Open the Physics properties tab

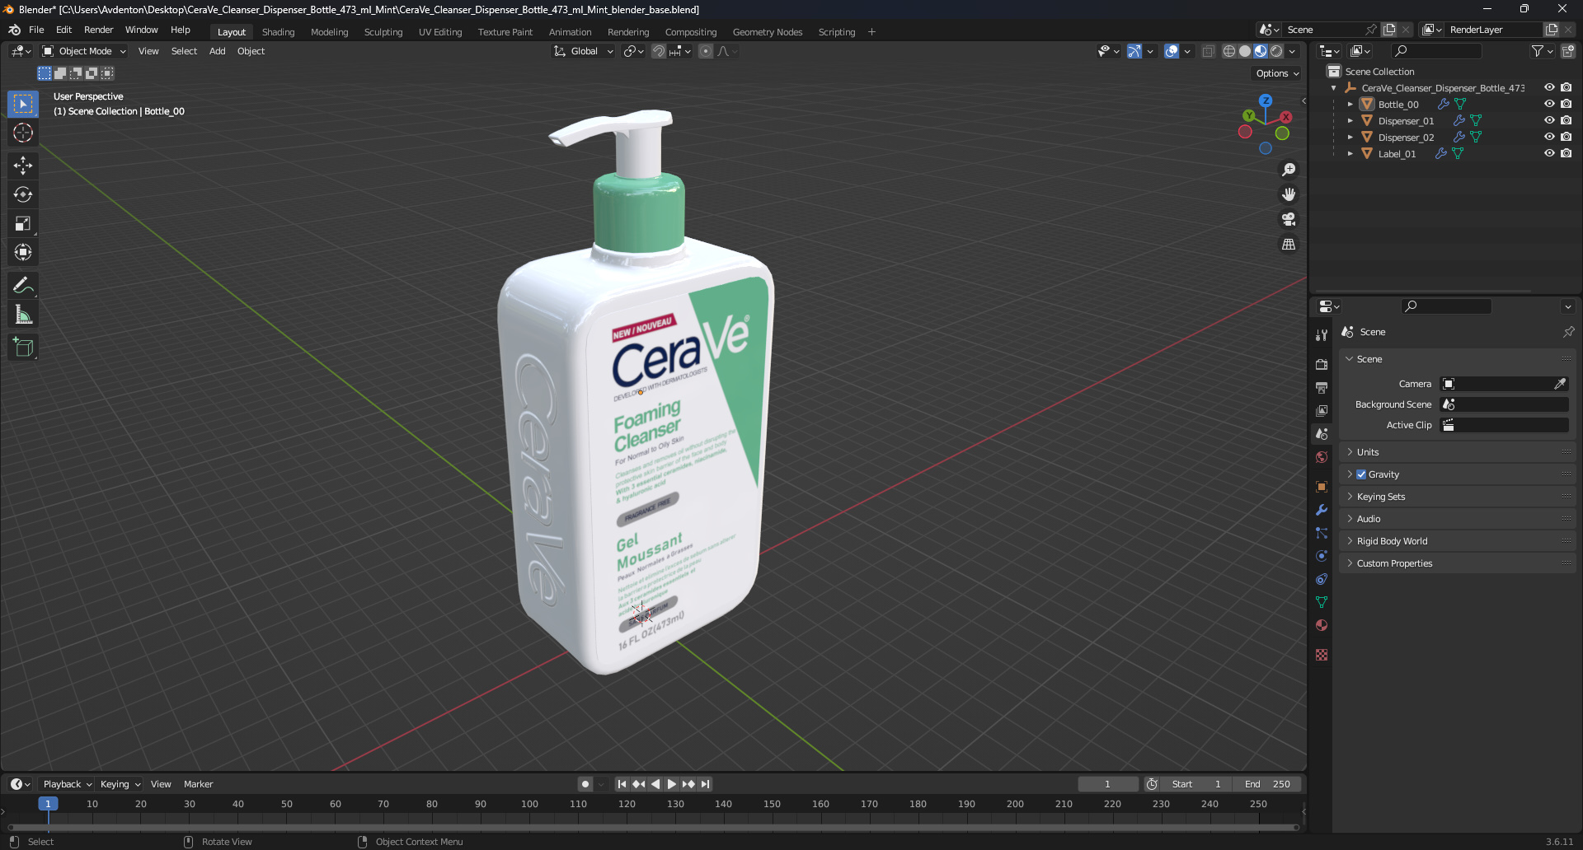tap(1322, 556)
